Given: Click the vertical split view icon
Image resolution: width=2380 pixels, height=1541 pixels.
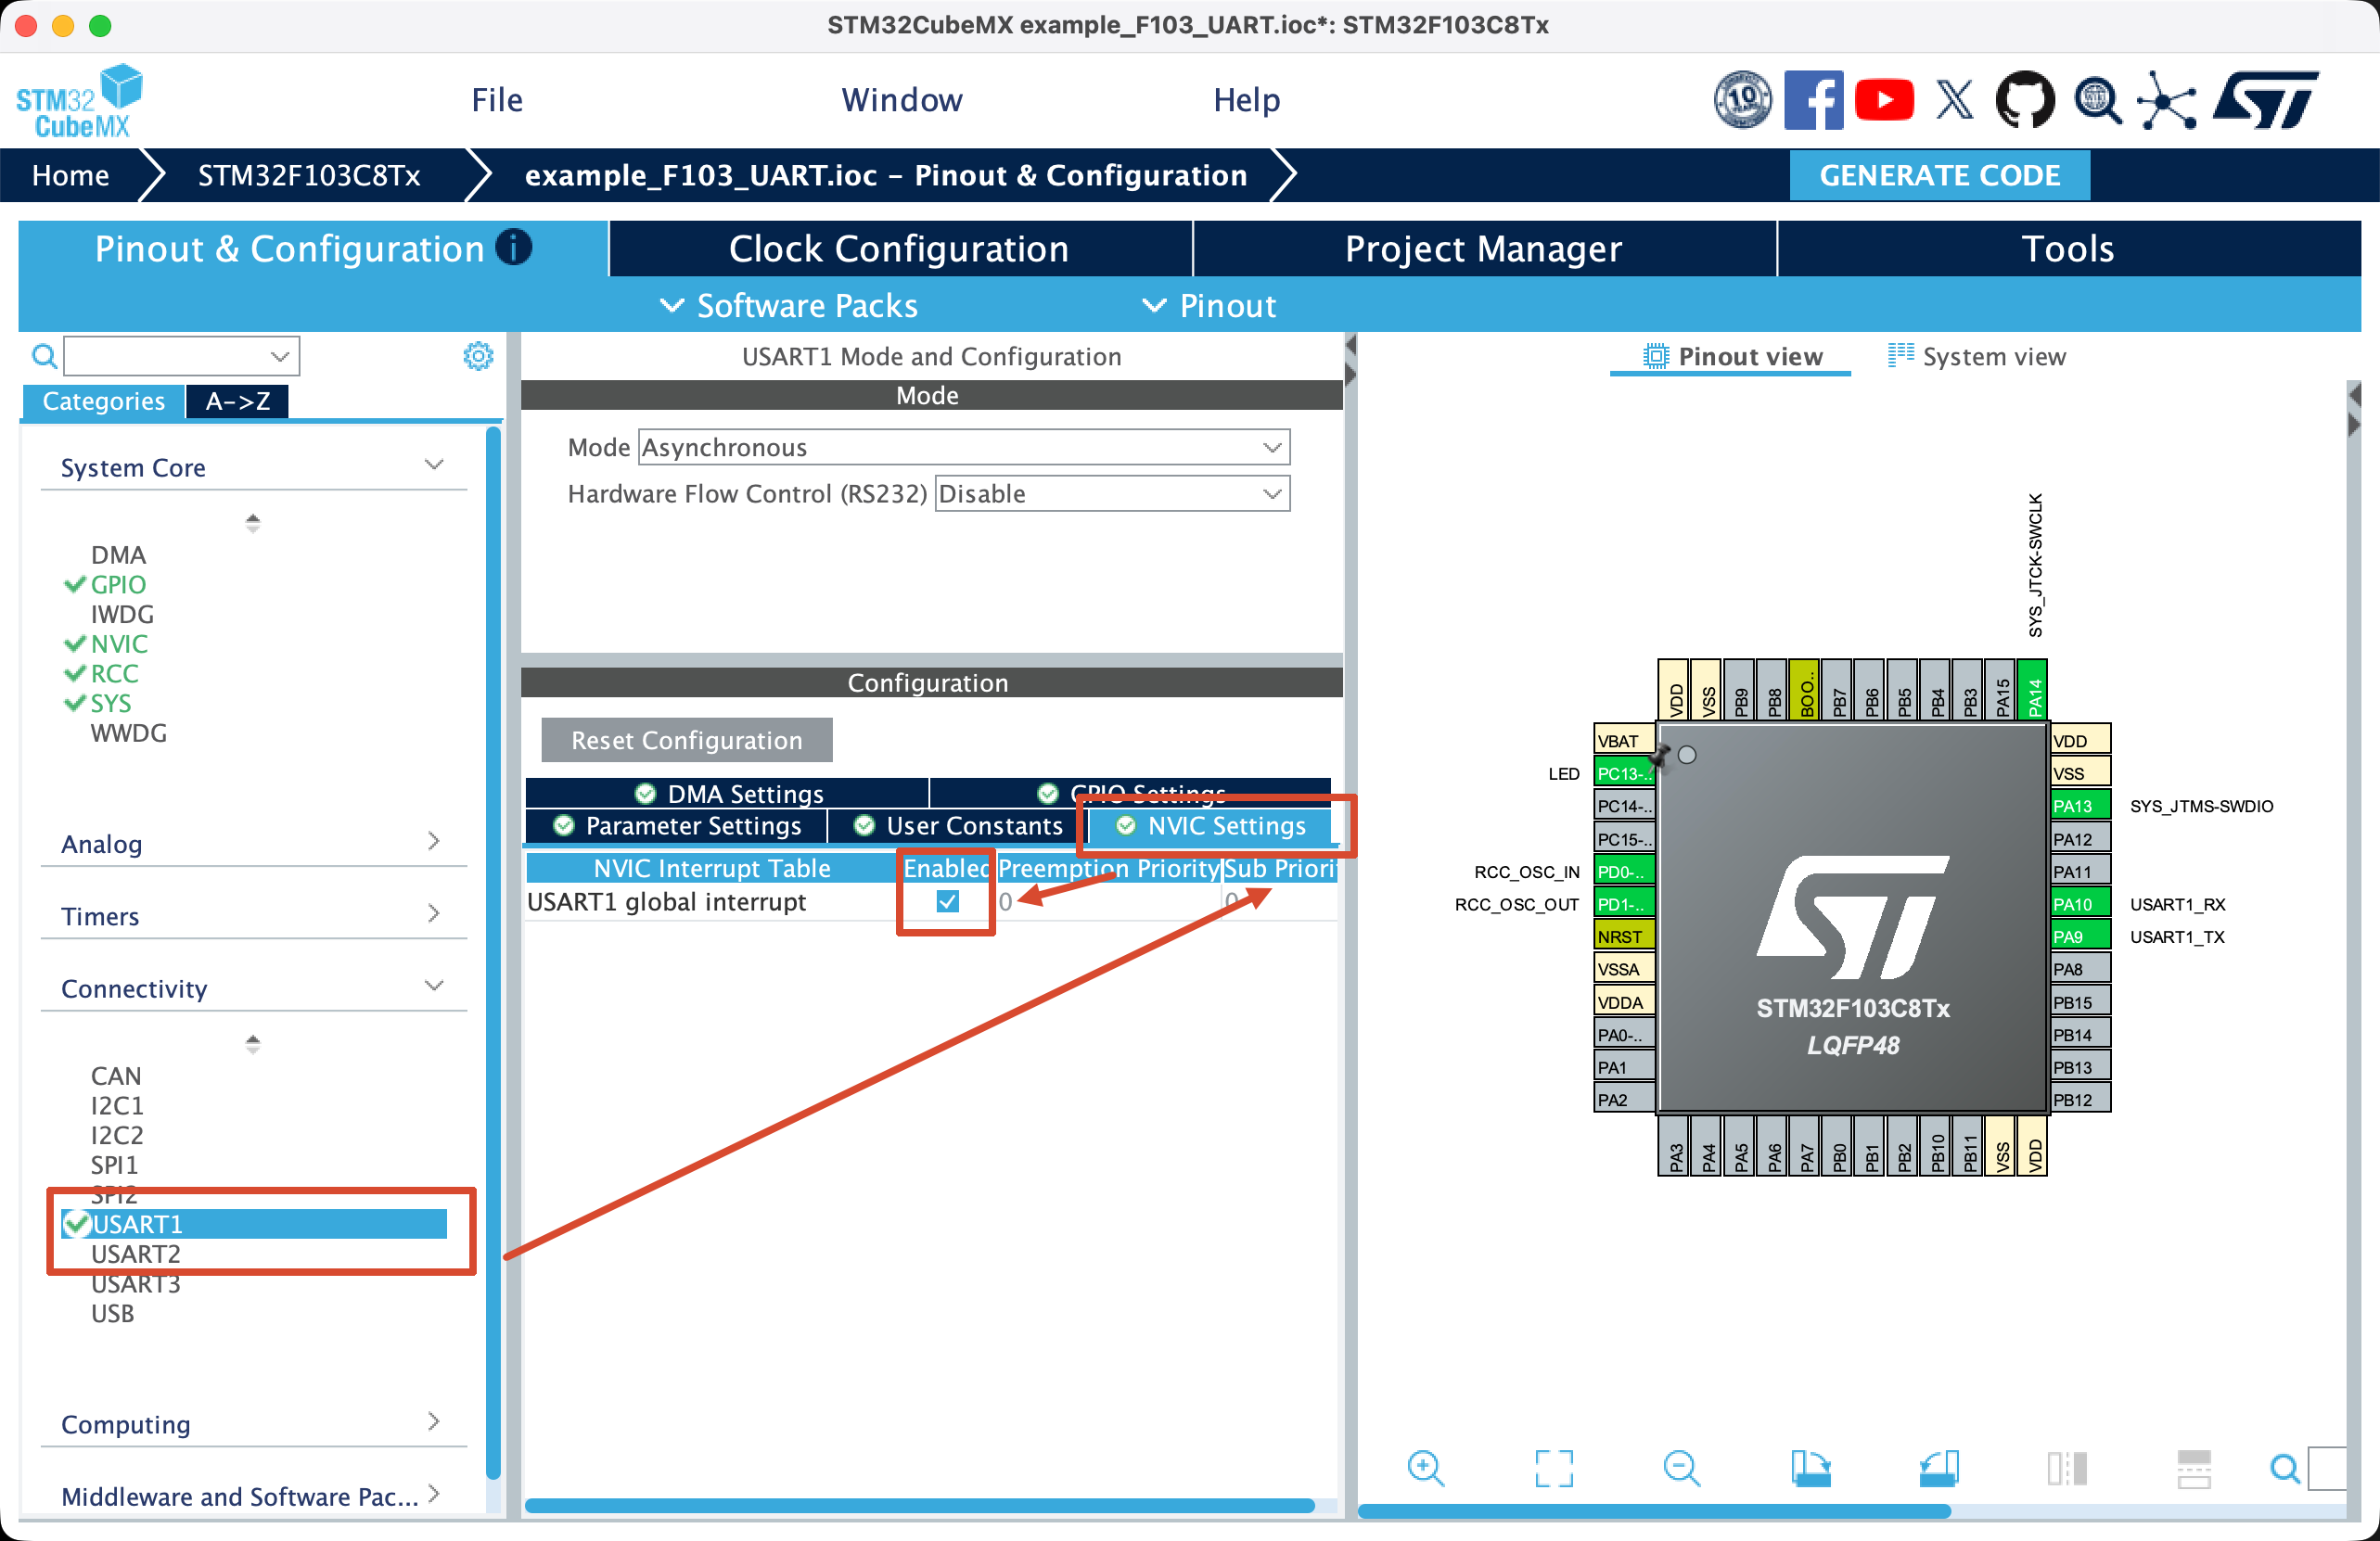Looking at the screenshot, I should pos(2066,1468).
